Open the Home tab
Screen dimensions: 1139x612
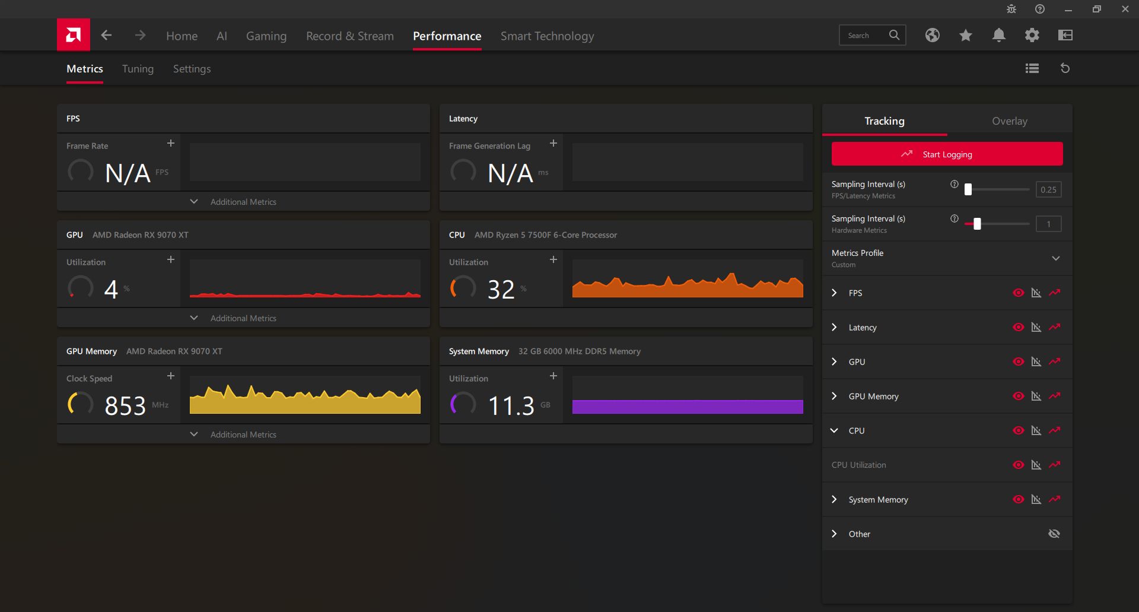(x=182, y=36)
